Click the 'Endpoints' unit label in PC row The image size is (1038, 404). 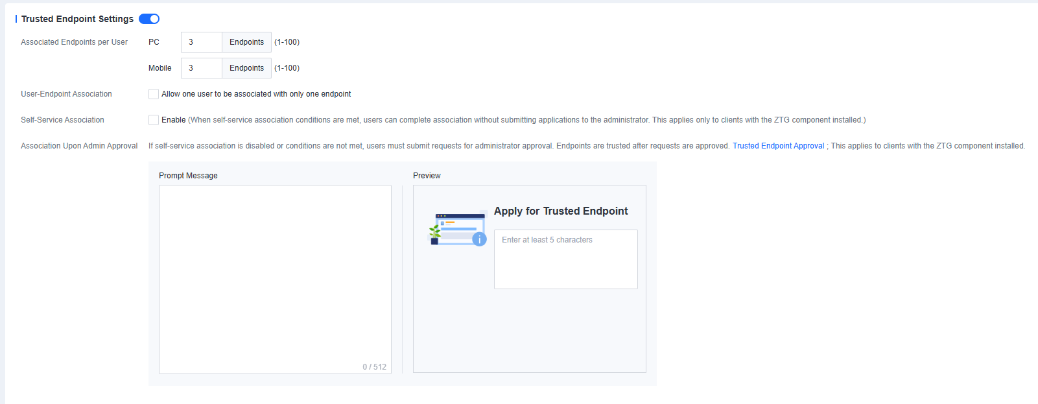[246, 42]
